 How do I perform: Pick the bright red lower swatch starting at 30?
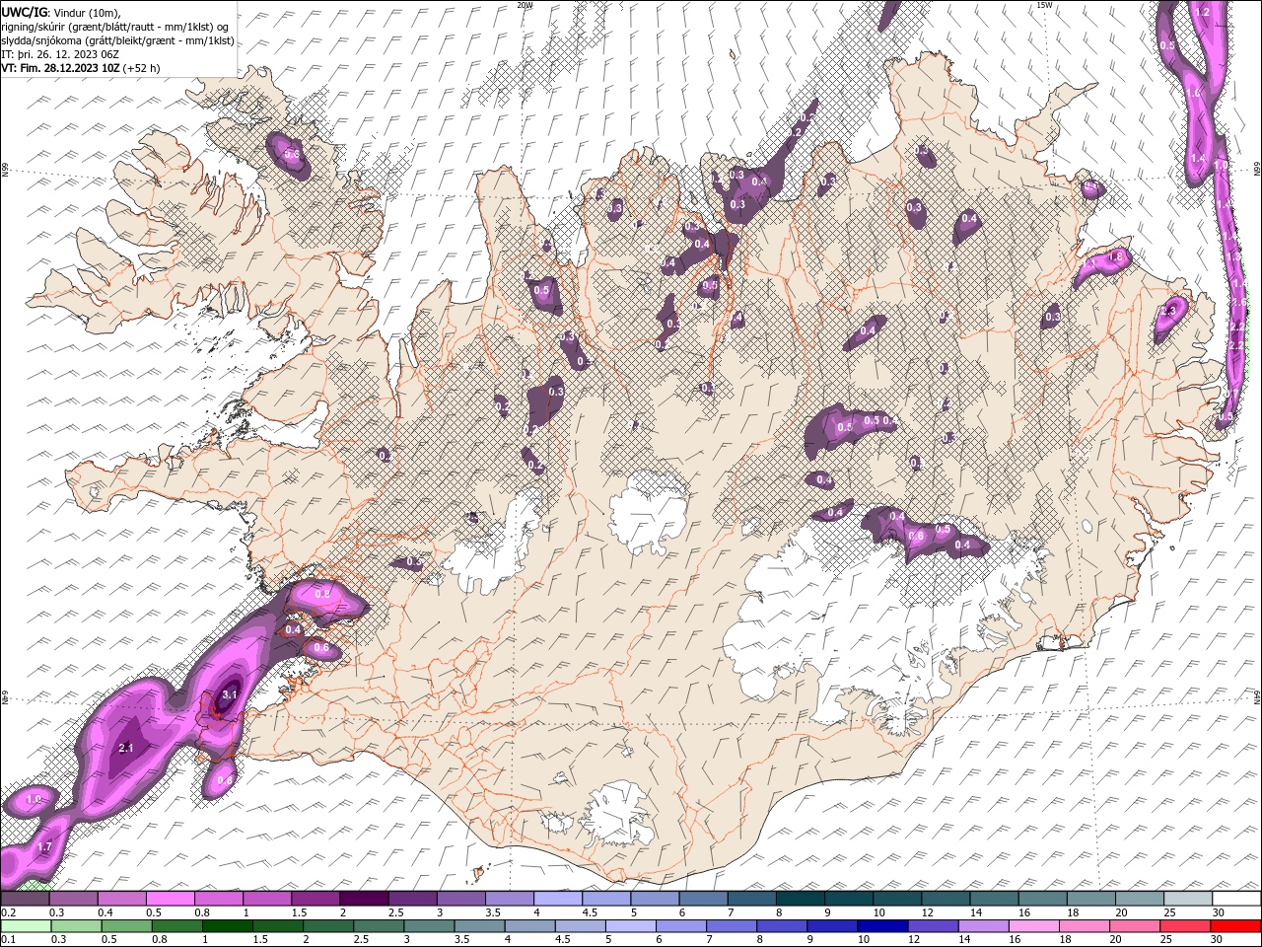pos(1234,926)
